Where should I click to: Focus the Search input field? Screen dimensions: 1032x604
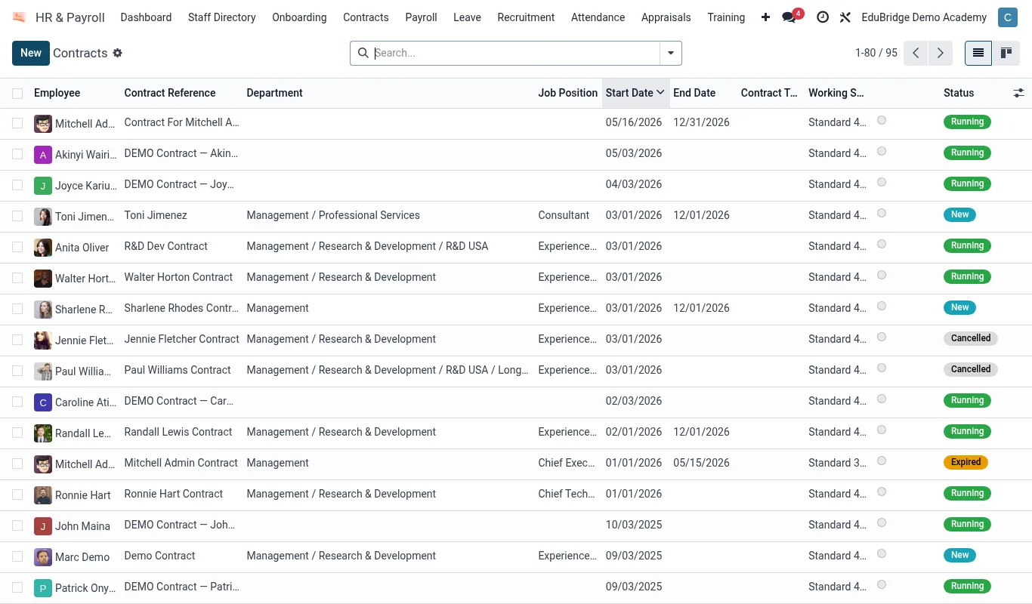pos(516,53)
